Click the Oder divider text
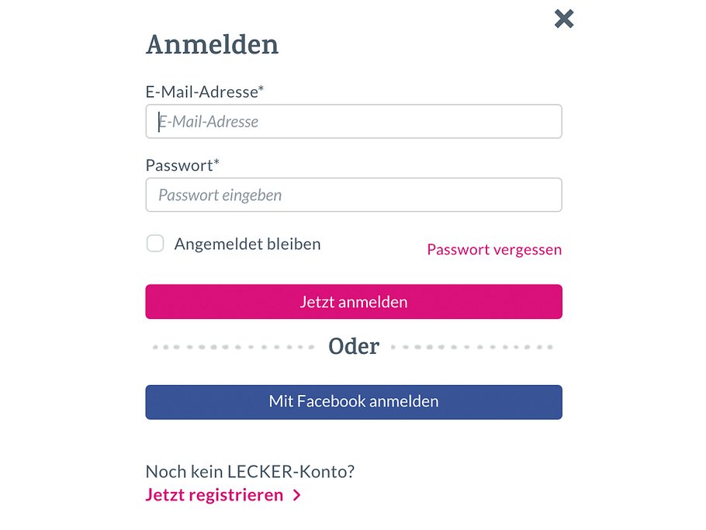The image size is (706, 530). 354,346
